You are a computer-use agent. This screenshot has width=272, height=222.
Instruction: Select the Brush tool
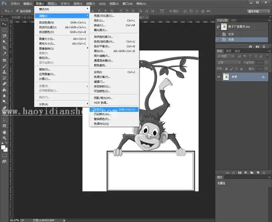coord(4,66)
